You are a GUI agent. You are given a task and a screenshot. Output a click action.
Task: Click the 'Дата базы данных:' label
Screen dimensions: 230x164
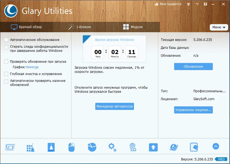pos(175,48)
